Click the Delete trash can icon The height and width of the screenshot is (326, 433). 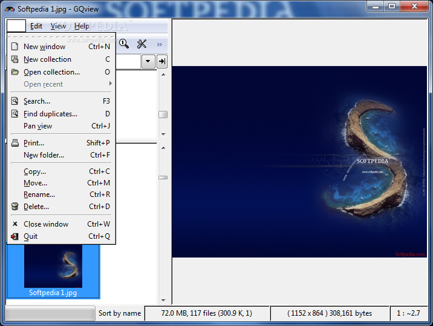[x=15, y=207]
